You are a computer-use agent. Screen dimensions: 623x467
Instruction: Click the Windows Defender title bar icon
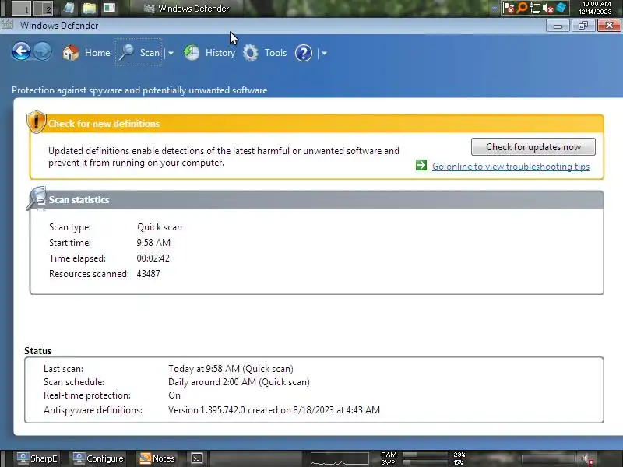7,25
